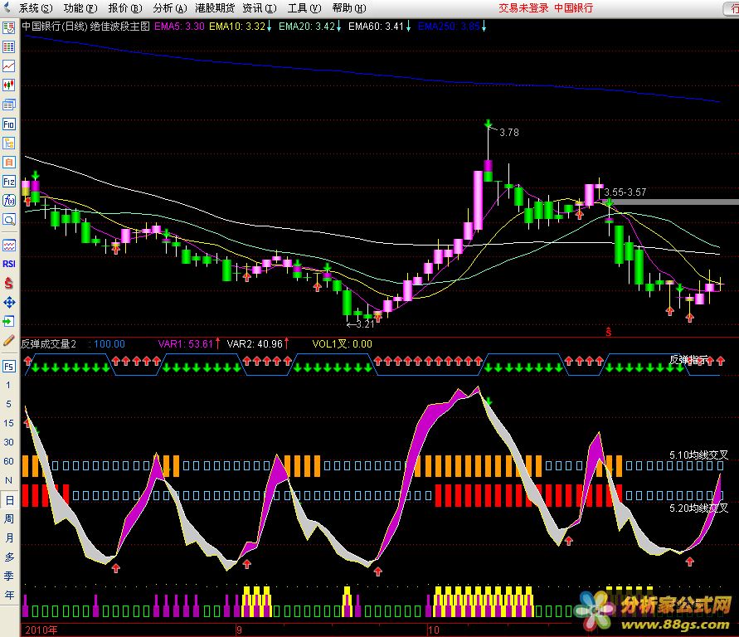Click the chart title 中国银行(日线) 绝佳波段主图

coord(85,27)
